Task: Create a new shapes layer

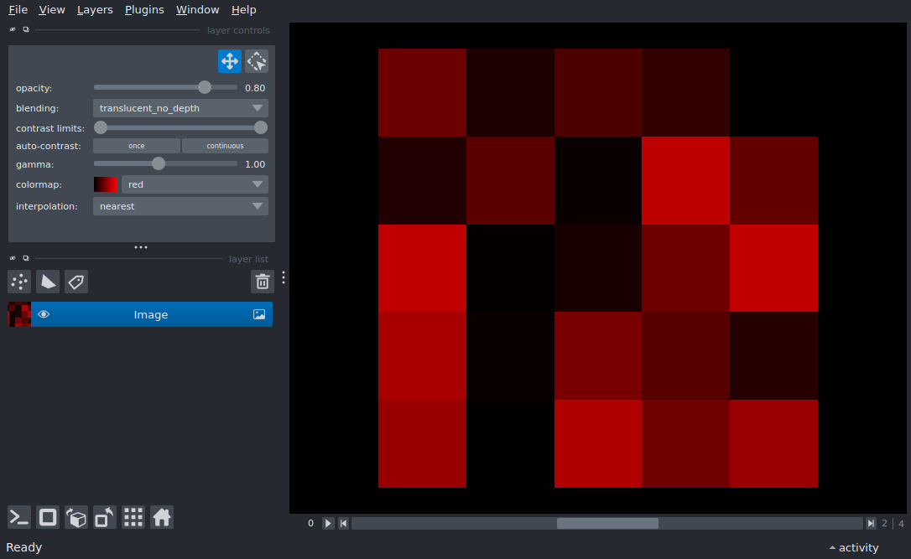Action: [x=48, y=282]
